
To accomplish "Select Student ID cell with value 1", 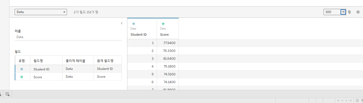I will click(x=142, y=43).
